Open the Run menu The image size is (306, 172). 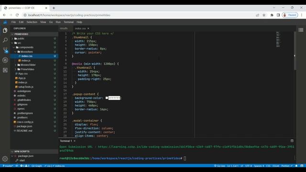58,22
